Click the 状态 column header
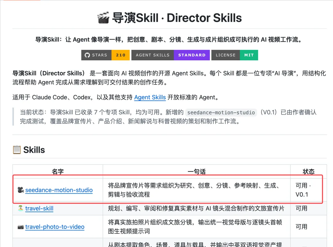Viewport: 333px width, 247px height. (x=309, y=172)
